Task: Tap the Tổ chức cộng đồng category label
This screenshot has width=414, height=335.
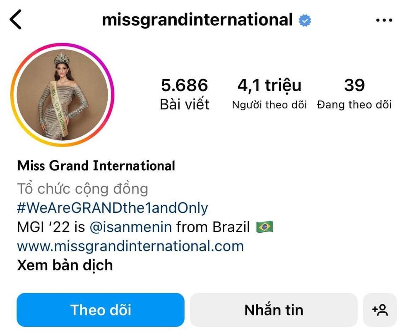Action: click(x=83, y=189)
